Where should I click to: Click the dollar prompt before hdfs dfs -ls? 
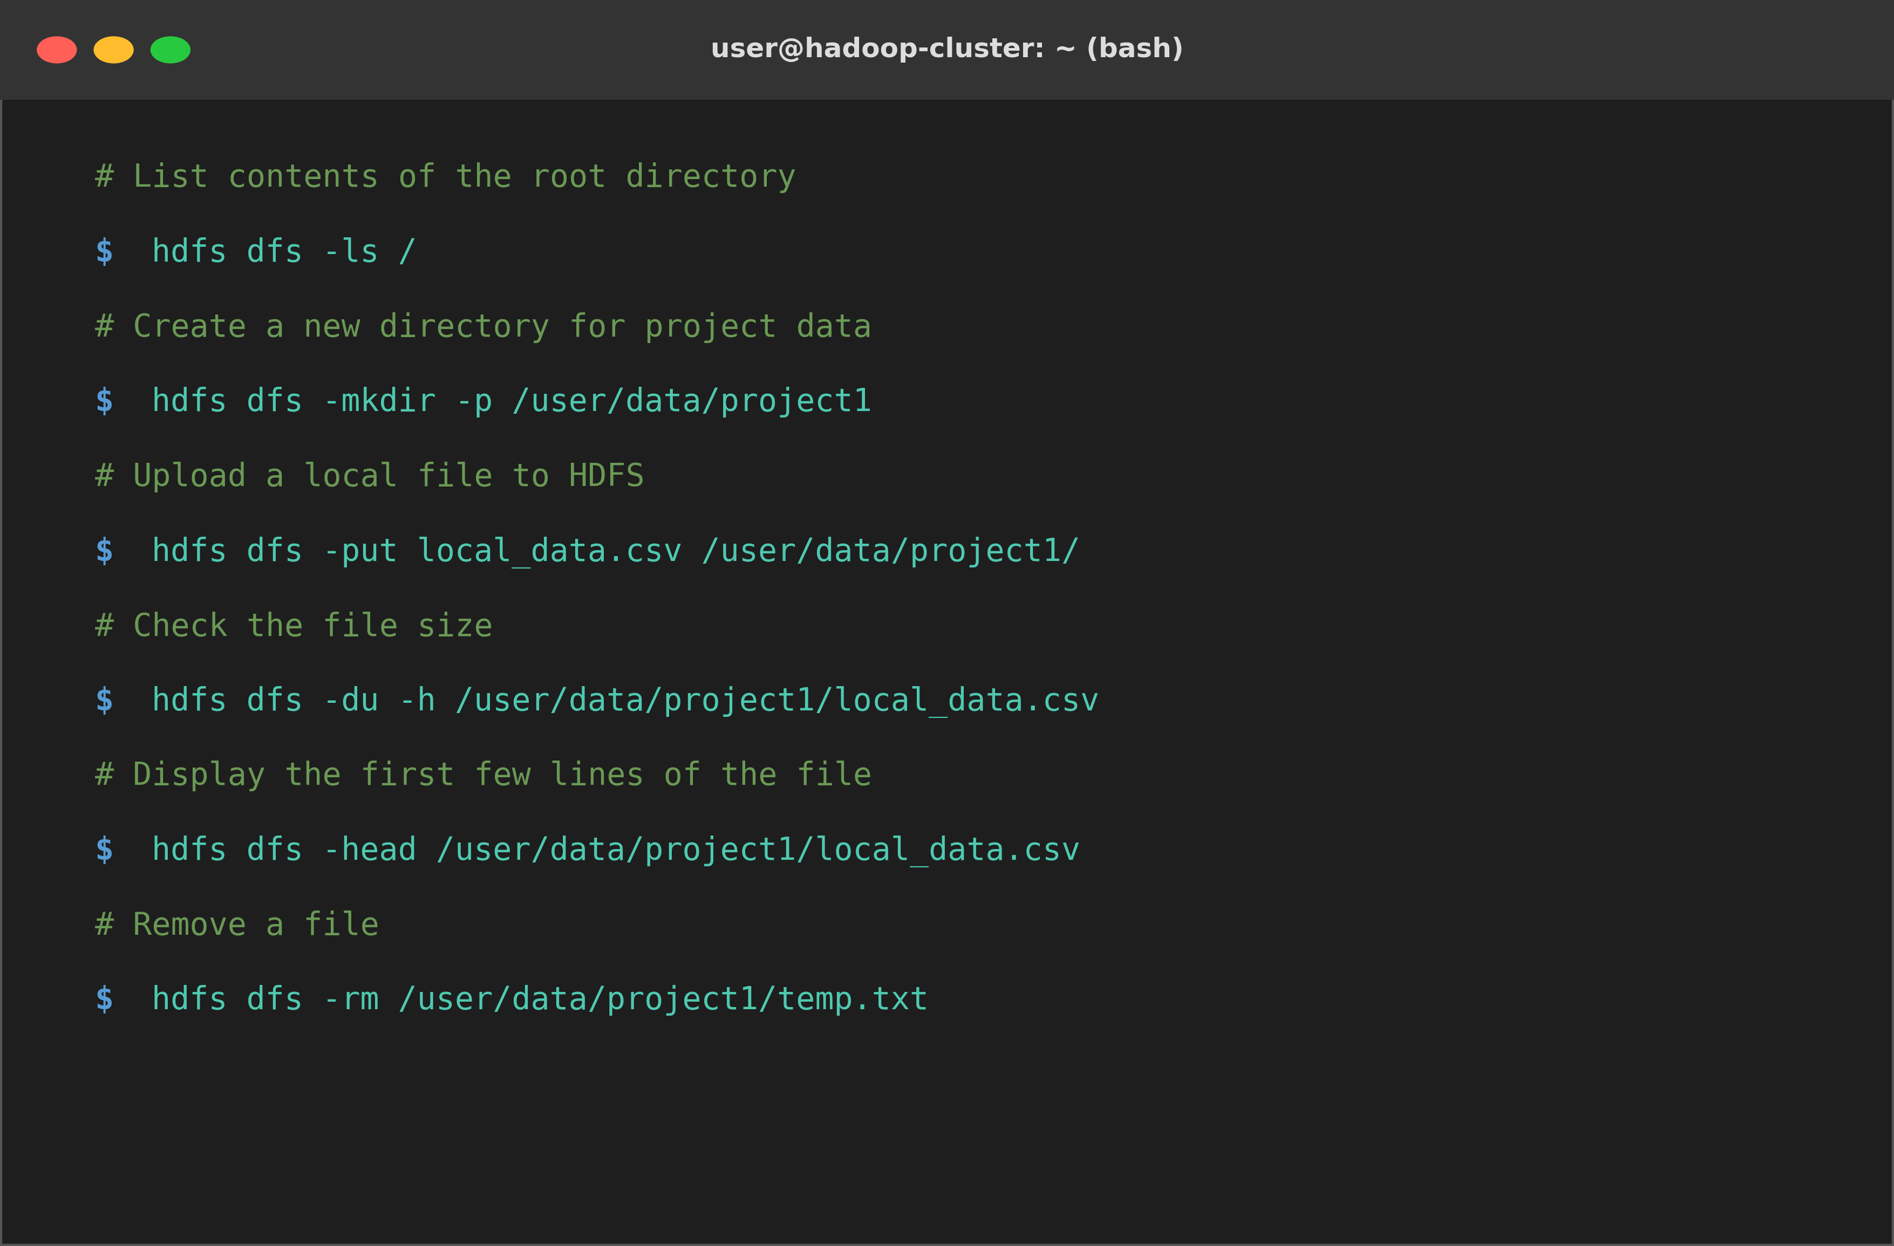coord(104,251)
